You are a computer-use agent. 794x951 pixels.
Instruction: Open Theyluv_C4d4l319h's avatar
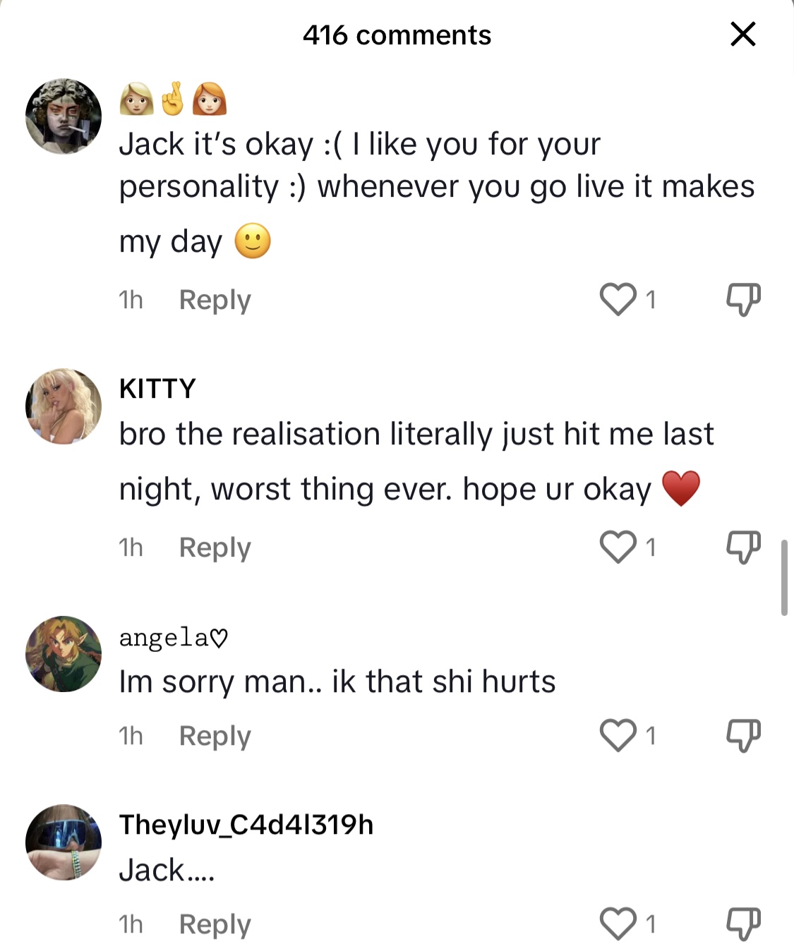tap(64, 842)
